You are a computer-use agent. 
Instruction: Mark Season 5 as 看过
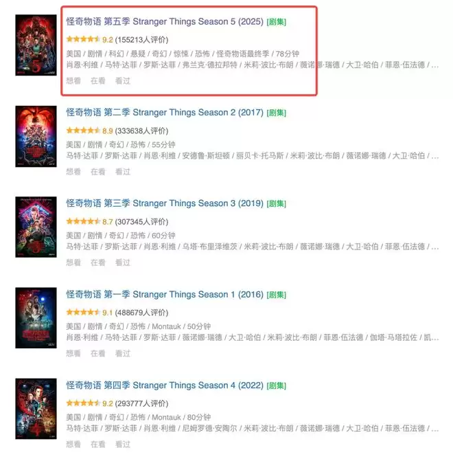point(123,80)
